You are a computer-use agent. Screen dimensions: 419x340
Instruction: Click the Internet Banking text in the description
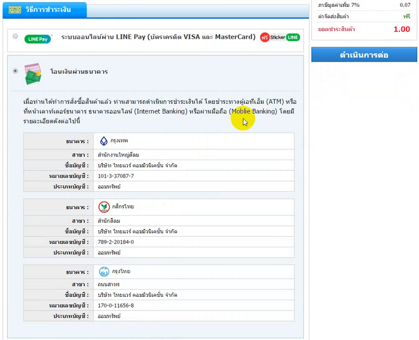pyautogui.click(x=160, y=111)
